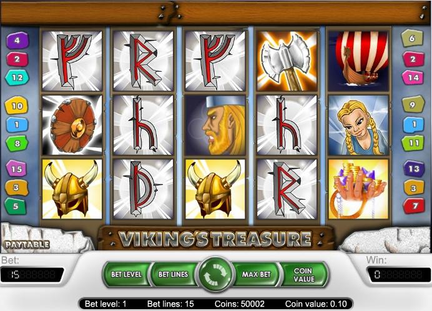
Task: Click the Bet Lines button
Action: point(173,275)
